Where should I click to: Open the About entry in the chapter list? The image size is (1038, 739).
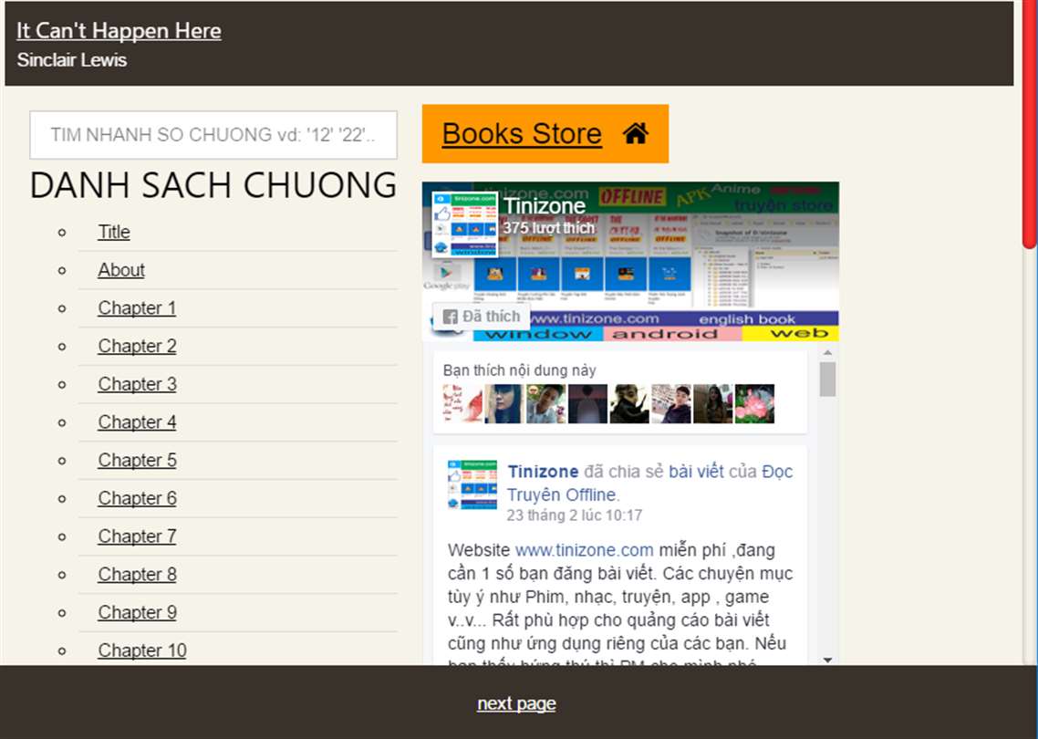121,270
